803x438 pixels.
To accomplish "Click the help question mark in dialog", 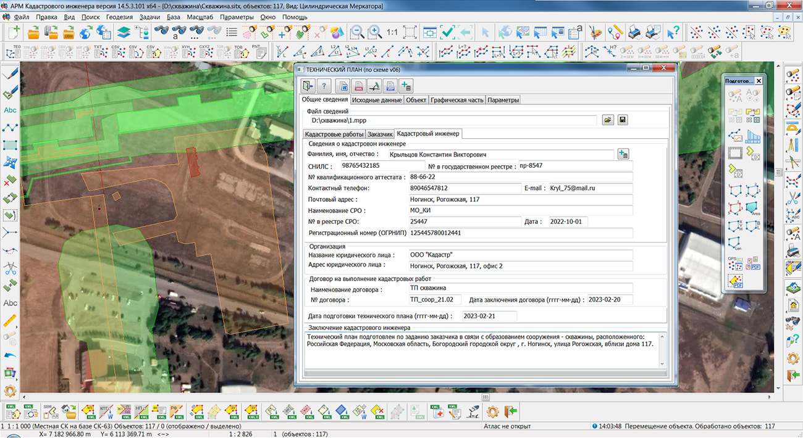I will click(324, 86).
